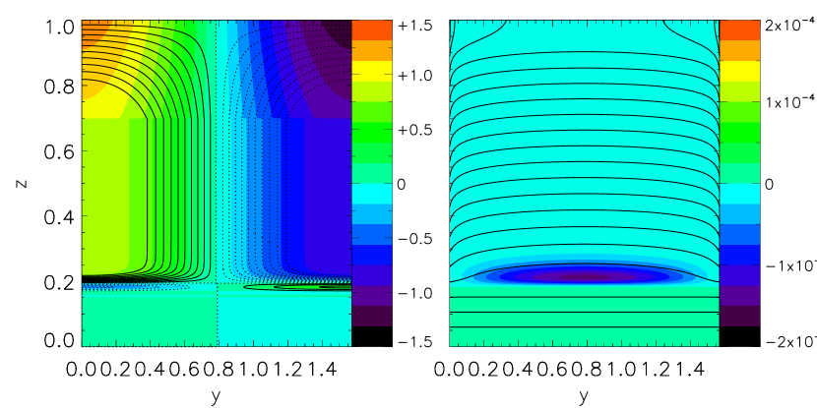Click the +1.5 label on left colorbar
This screenshot has width=817, height=408.
tap(414, 25)
